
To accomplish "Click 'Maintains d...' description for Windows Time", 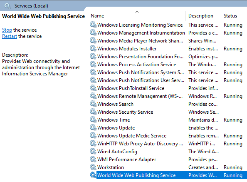I will click(203, 120).
